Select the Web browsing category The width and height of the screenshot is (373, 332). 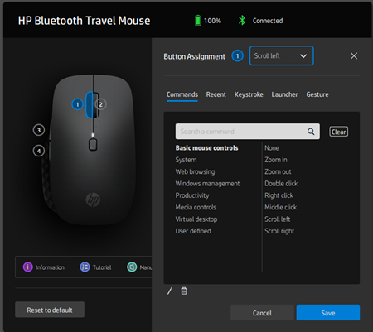pos(195,171)
